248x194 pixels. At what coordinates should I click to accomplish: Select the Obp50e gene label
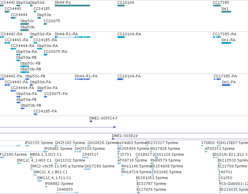coord(44,15)
